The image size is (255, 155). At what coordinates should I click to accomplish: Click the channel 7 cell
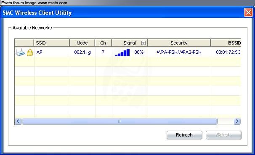103,52
